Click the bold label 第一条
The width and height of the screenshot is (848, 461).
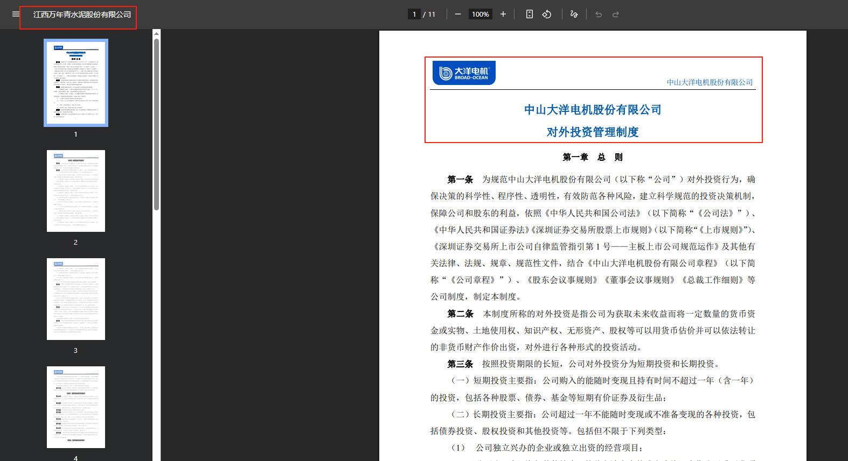460,179
